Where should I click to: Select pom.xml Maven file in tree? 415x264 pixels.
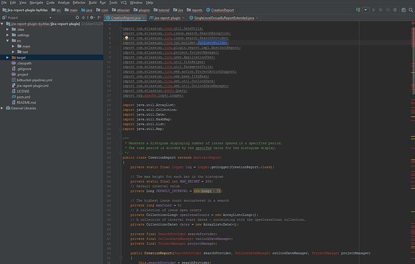[x=23, y=96]
